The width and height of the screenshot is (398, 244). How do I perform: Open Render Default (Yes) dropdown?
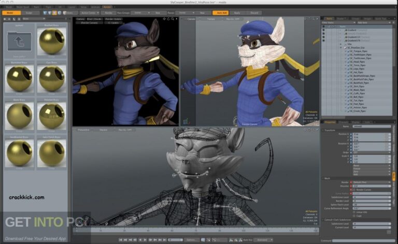(372, 182)
